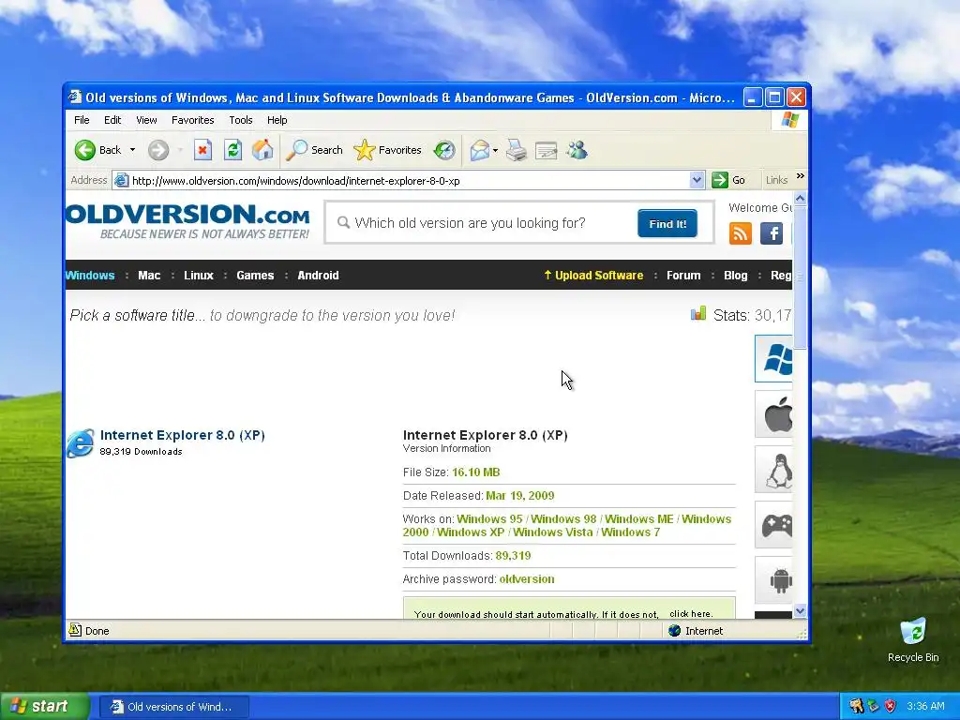Open the Blog link
The image size is (960, 720).
click(x=735, y=276)
